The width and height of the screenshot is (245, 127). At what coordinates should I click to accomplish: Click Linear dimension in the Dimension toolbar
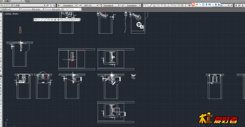[x=144, y=6]
